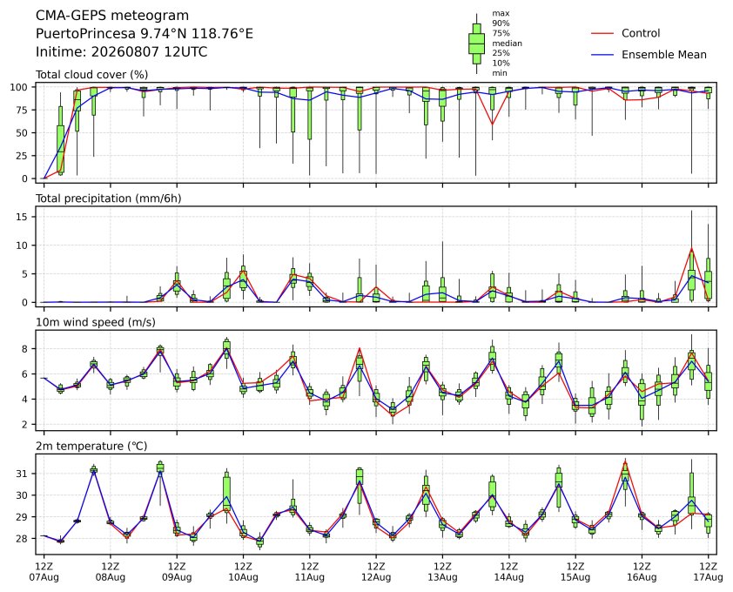Click the cloud cover '25' y-axis tick label
This screenshot has width=733, height=592.
point(23,156)
